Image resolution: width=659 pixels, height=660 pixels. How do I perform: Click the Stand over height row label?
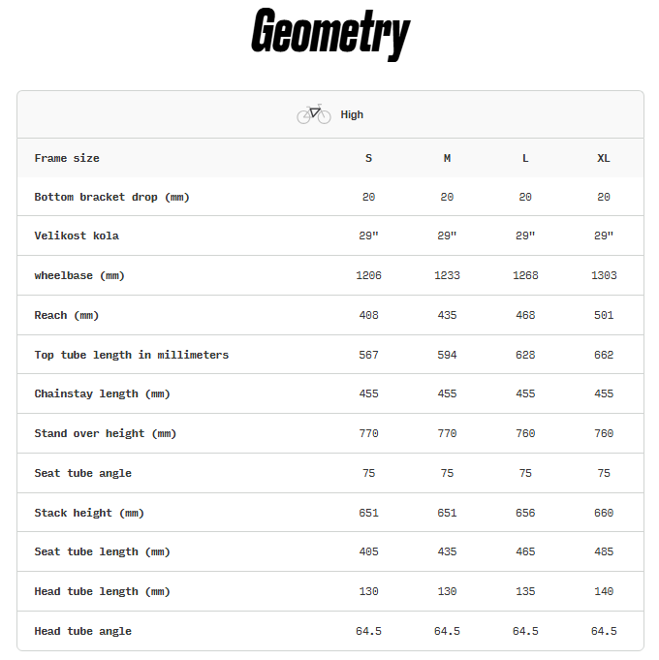point(106,433)
